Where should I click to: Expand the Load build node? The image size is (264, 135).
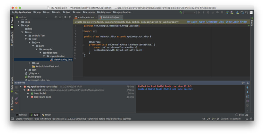(28, 93)
